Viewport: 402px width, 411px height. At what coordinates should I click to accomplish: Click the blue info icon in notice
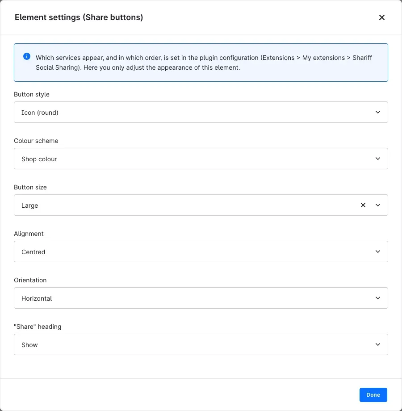27,56
